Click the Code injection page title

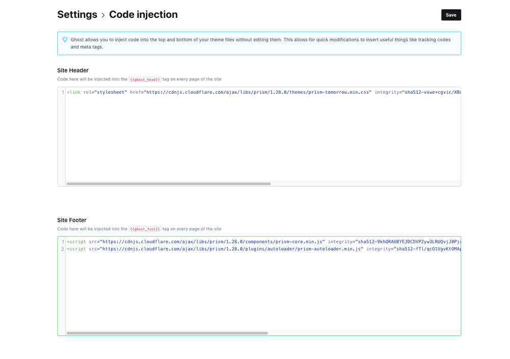coord(143,15)
